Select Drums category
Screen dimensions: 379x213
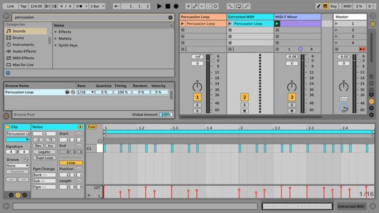26,38
